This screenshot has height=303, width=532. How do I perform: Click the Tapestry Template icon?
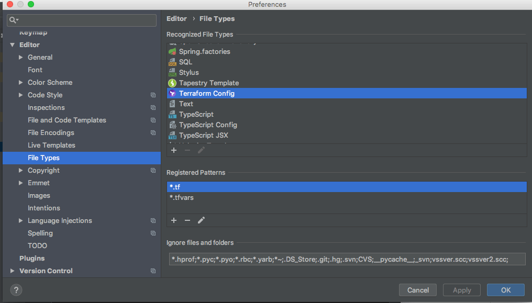(x=172, y=83)
